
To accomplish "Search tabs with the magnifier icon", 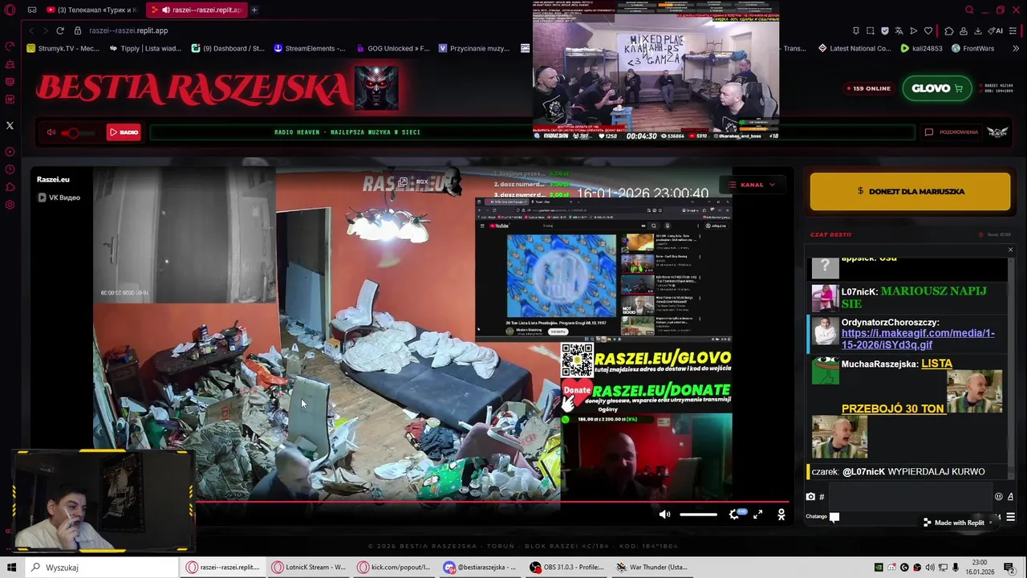I will [x=969, y=10].
